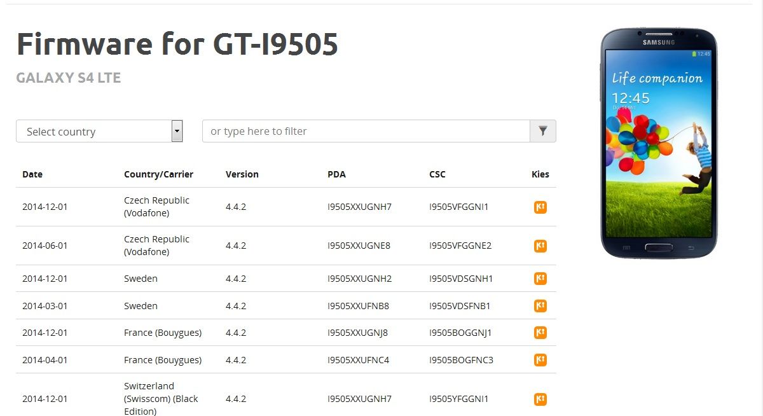This screenshot has height=416, width=763.
Task: Click the Galaxy S4 phone image
Action: 659,143
